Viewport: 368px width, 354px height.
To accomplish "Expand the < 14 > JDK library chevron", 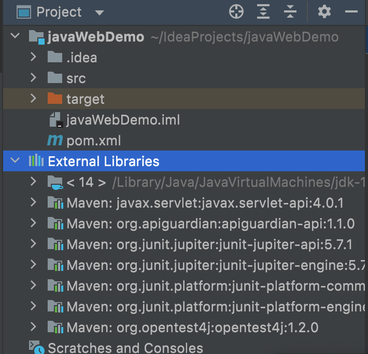I will click(x=33, y=182).
